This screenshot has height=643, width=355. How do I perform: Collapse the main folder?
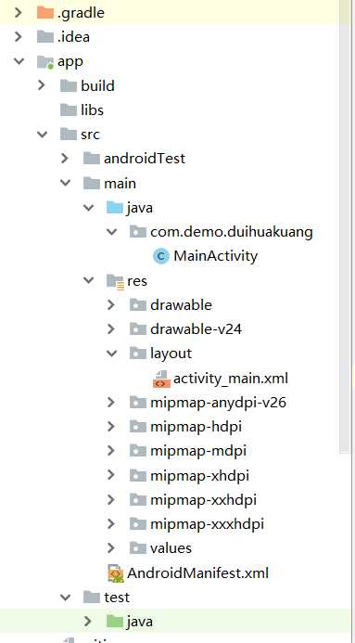click(66, 183)
